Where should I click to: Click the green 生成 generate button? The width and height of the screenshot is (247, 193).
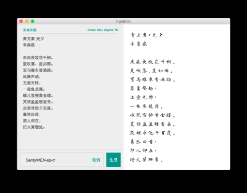113,160
